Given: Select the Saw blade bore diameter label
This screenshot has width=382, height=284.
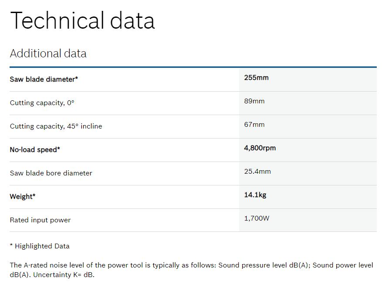Looking at the screenshot, I should [51, 173].
